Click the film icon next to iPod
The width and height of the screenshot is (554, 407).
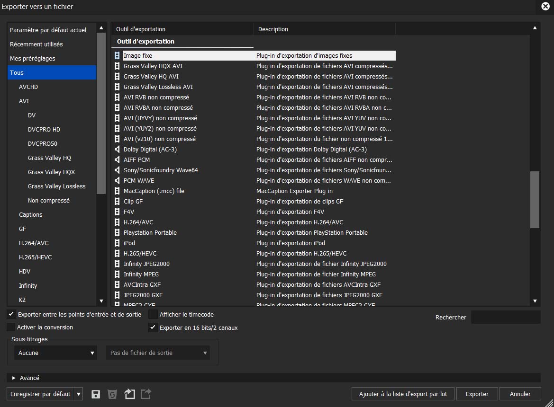(118, 243)
